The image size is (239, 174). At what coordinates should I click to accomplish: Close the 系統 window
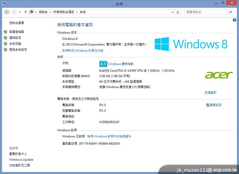point(232,3)
